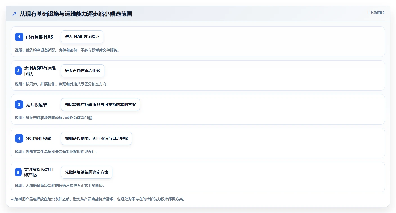The height and width of the screenshot is (213, 396).
Task: Click the 进入自托管平台比较 button
Action: [x=83, y=71]
